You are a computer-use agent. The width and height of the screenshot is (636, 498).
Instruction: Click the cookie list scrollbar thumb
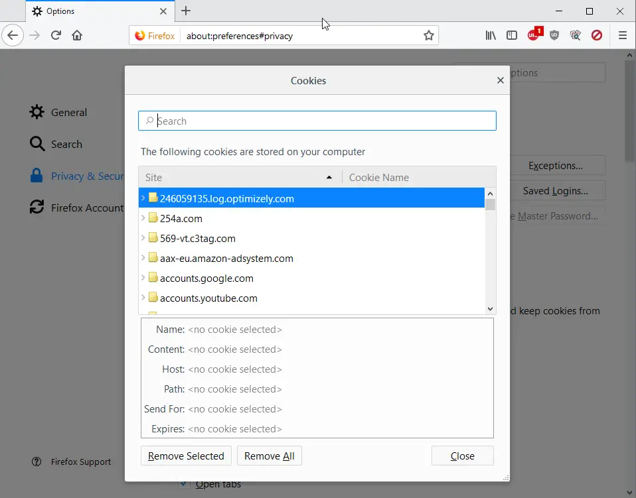click(490, 205)
